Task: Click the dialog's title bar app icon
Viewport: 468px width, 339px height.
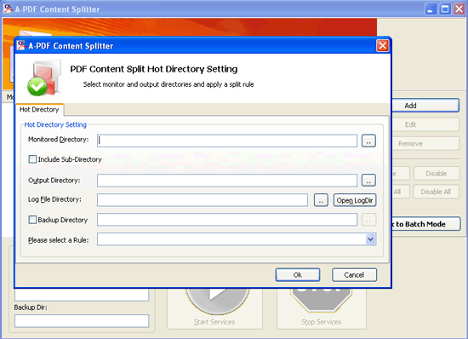Action: 21,45
